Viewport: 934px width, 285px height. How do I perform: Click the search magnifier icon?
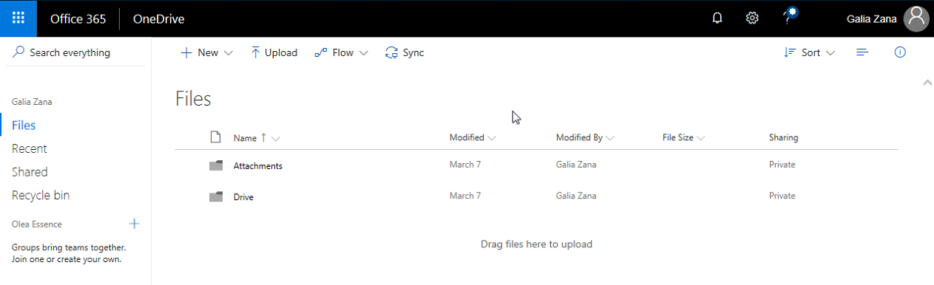(x=18, y=52)
